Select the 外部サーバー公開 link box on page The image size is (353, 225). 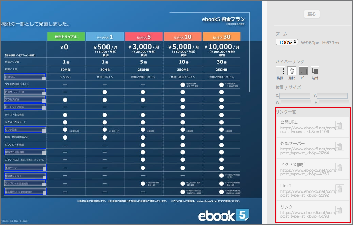25,92
